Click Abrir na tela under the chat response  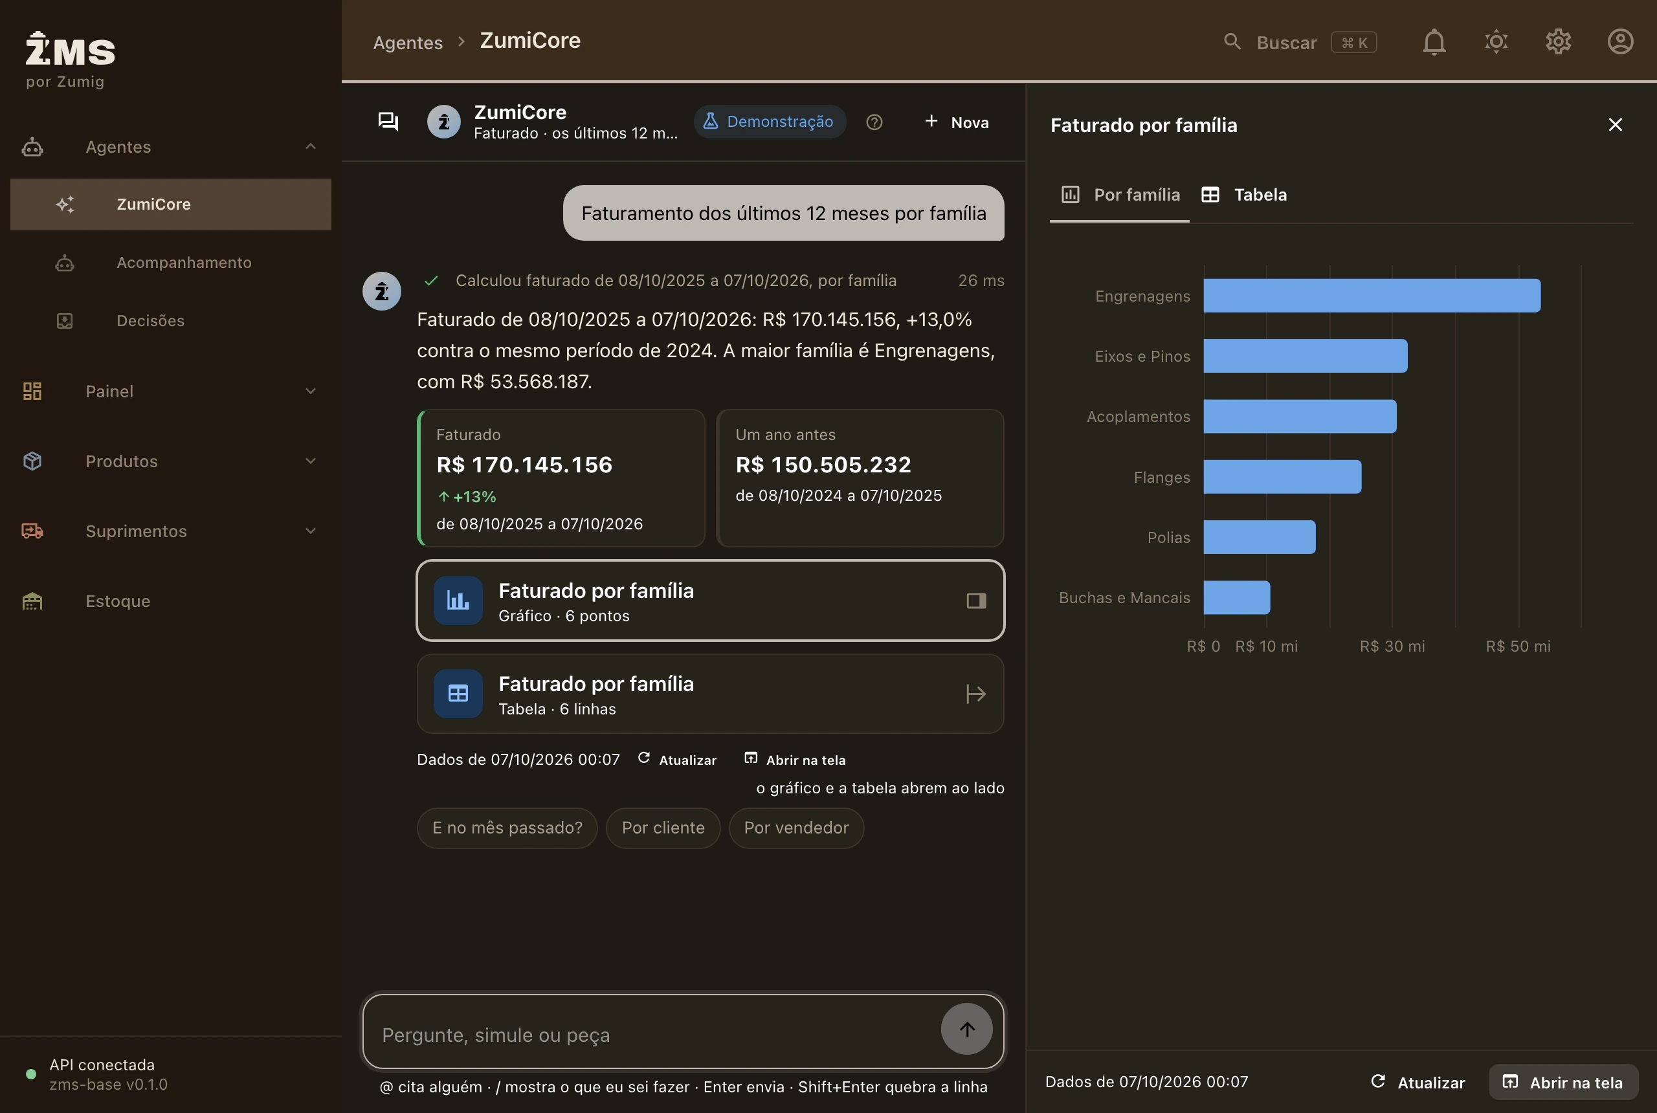(x=795, y=760)
